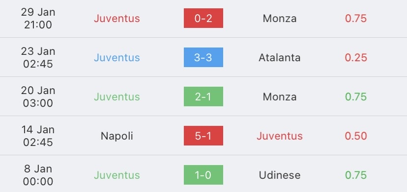The height and width of the screenshot is (192, 407).
Task: Open the red 5-1 score badge
Action: pyautogui.click(x=203, y=136)
